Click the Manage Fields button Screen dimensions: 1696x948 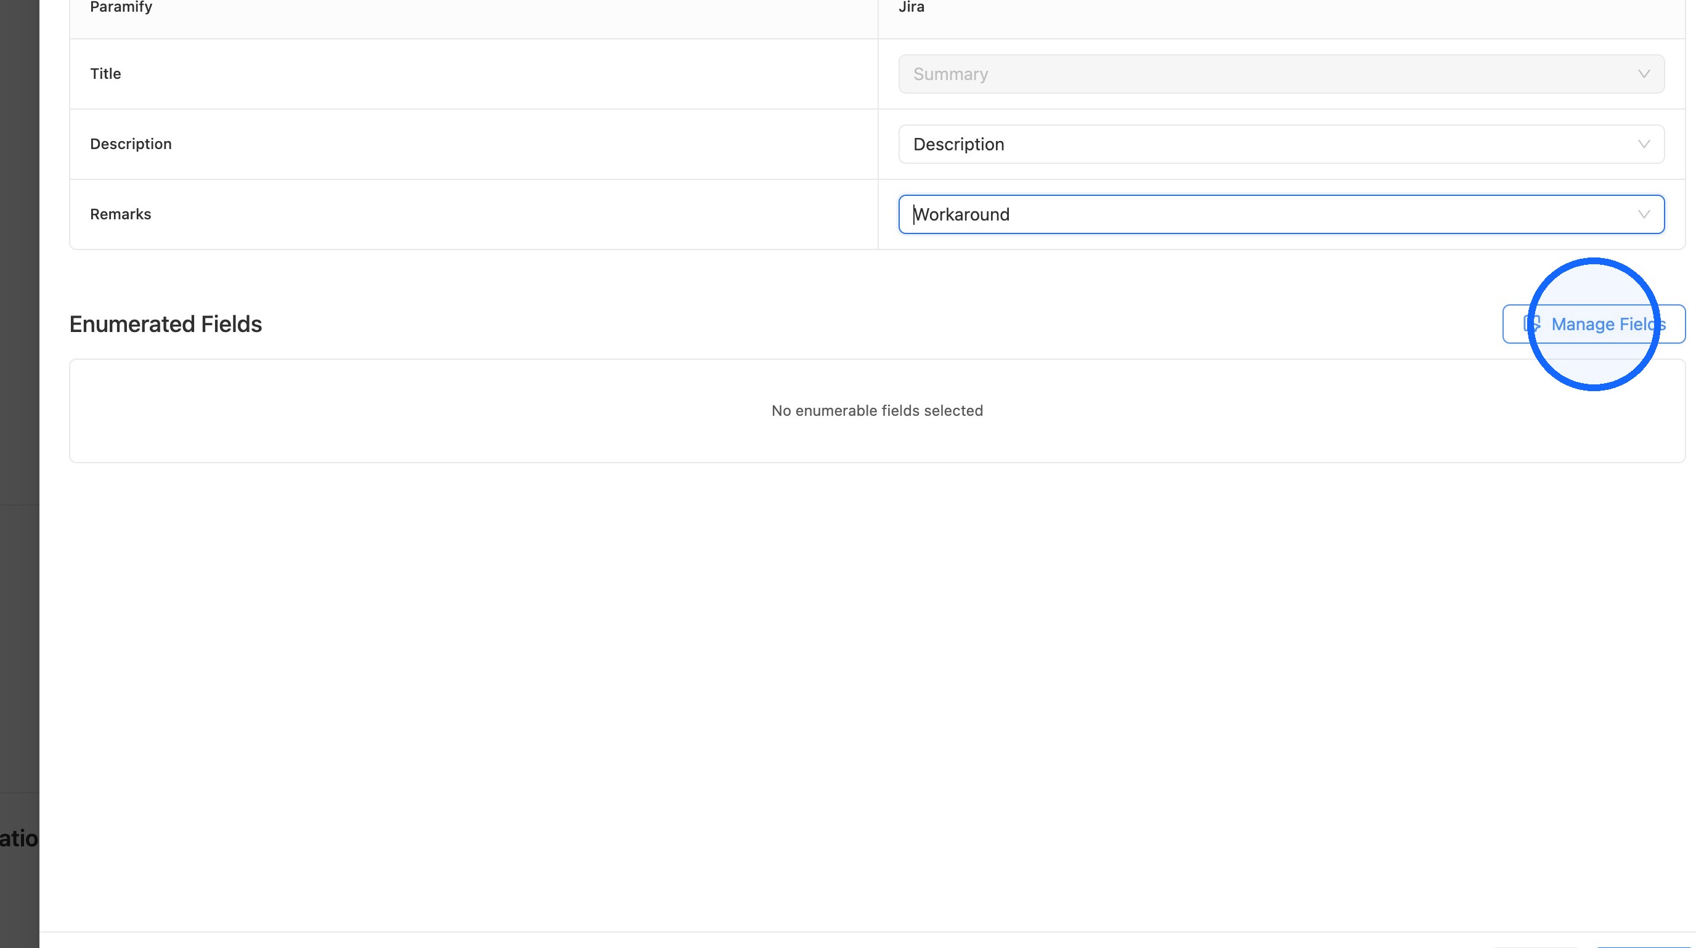click(1593, 323)
